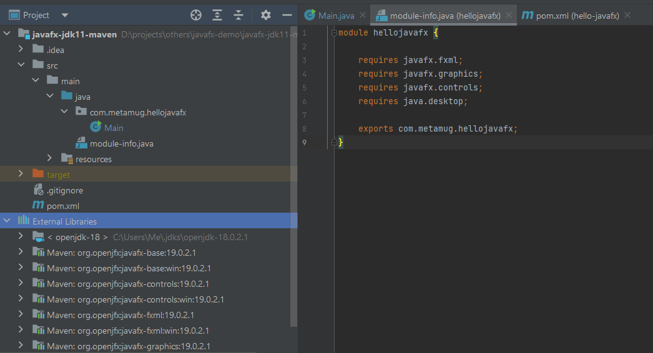Expand Maven javafx-graphics:19.0.2.1 library

(21, 345)
